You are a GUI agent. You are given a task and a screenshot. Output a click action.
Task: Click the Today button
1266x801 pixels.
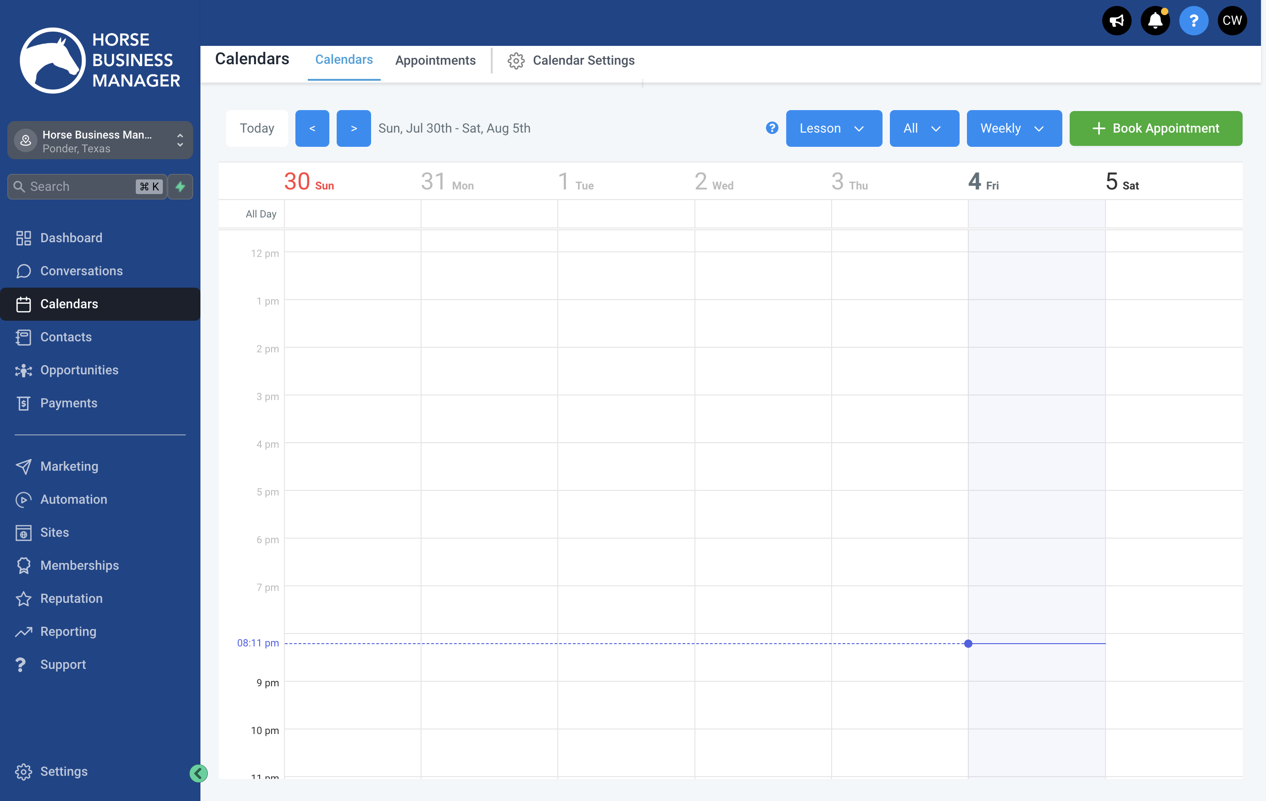click(x=257, y=128)
